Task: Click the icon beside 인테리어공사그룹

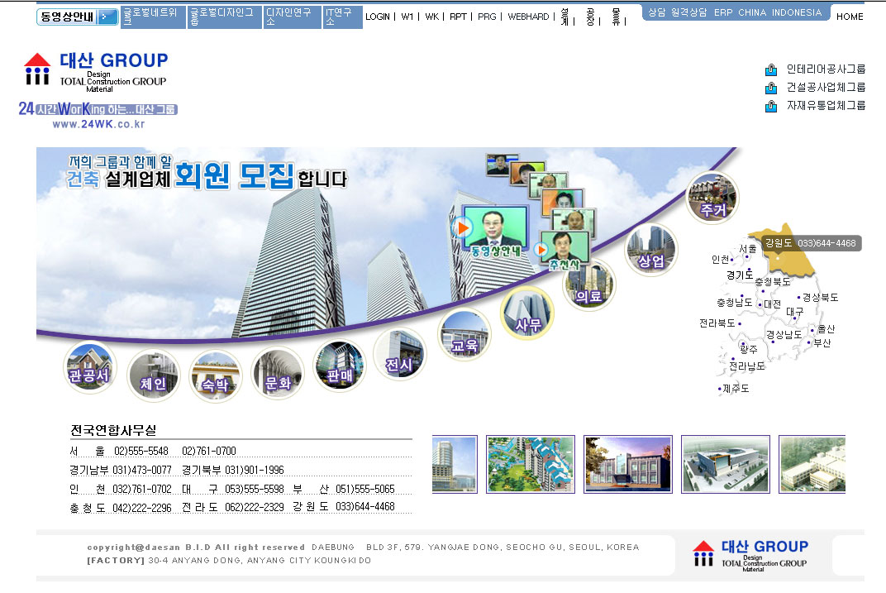Action: click(x=771, y=69)
